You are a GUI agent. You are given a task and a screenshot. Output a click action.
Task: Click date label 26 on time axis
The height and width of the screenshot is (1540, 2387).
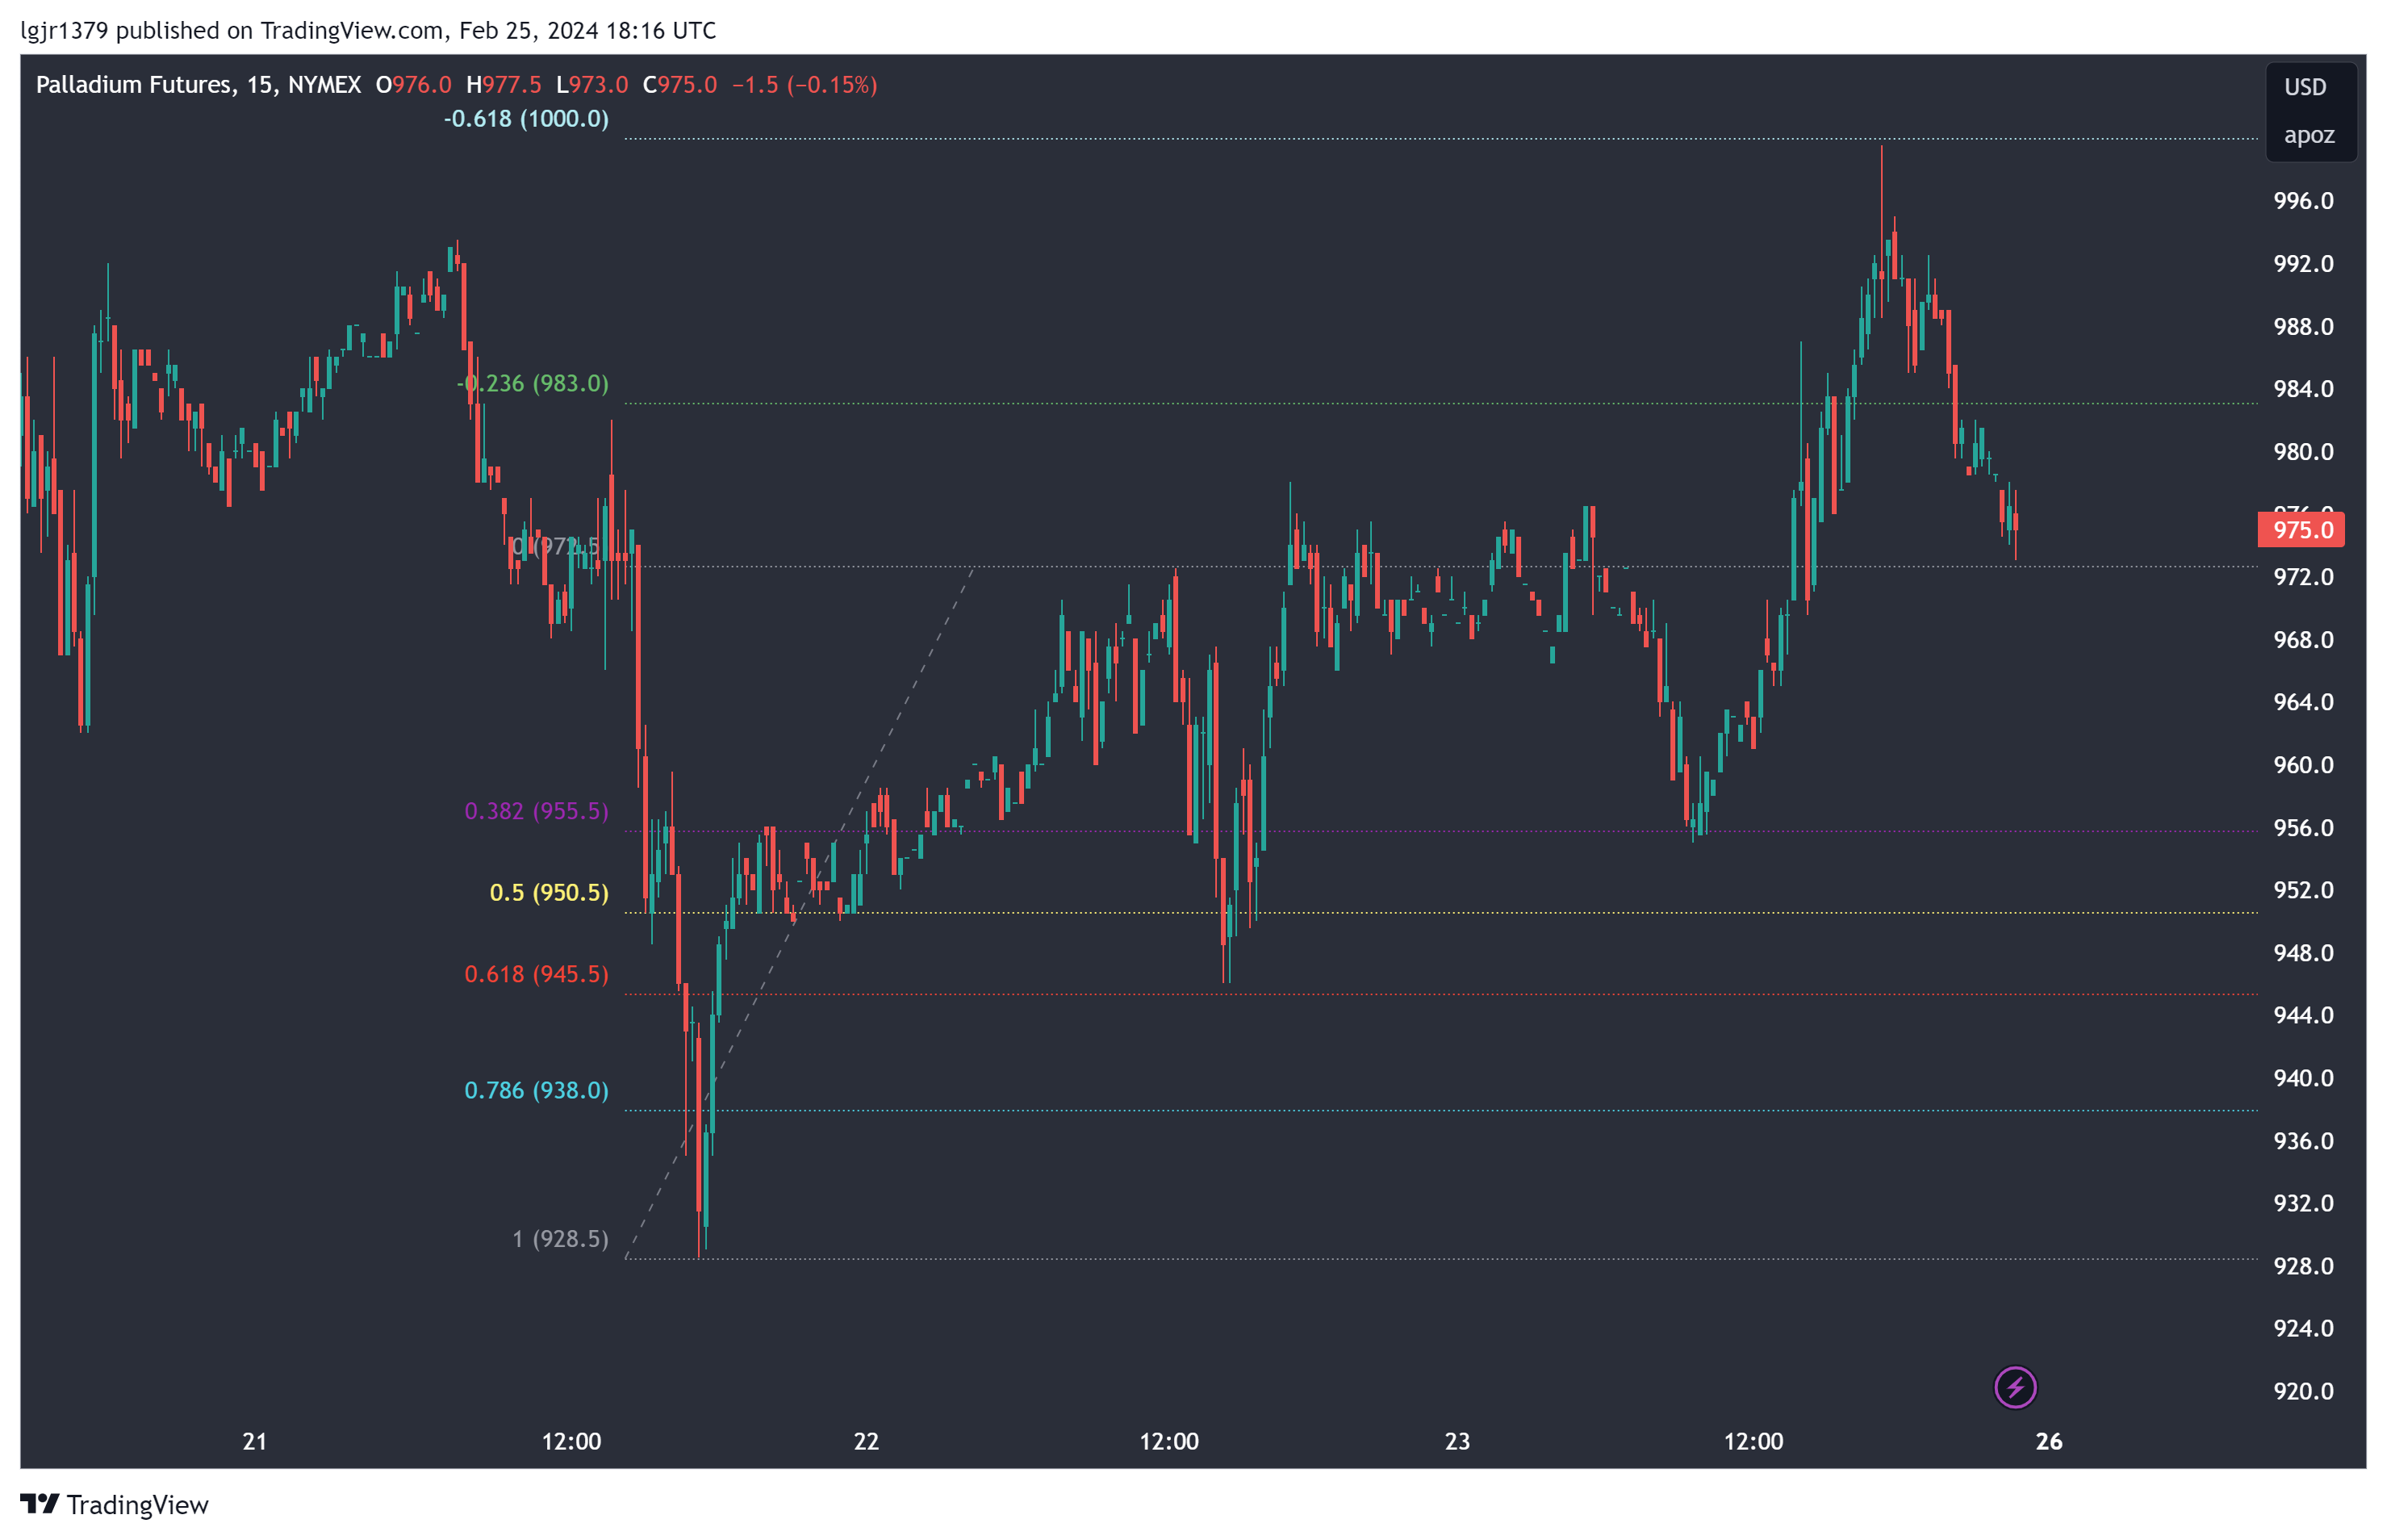(2048, 1441)
